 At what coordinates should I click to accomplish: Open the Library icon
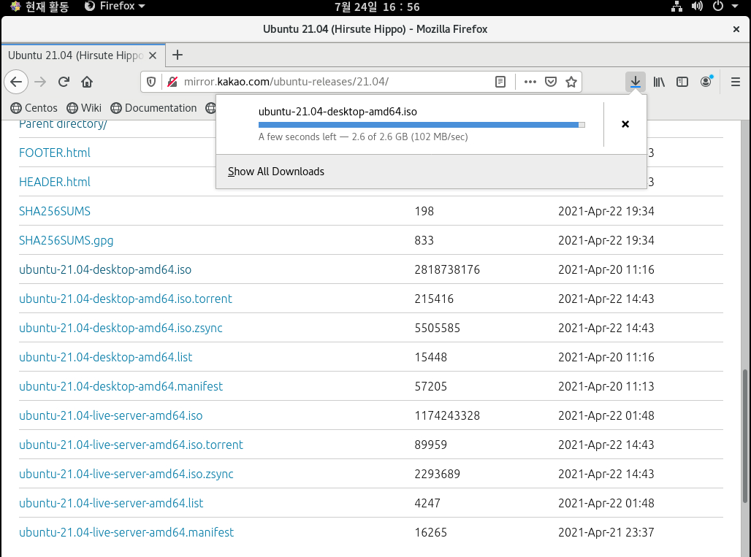coord(659,82)
